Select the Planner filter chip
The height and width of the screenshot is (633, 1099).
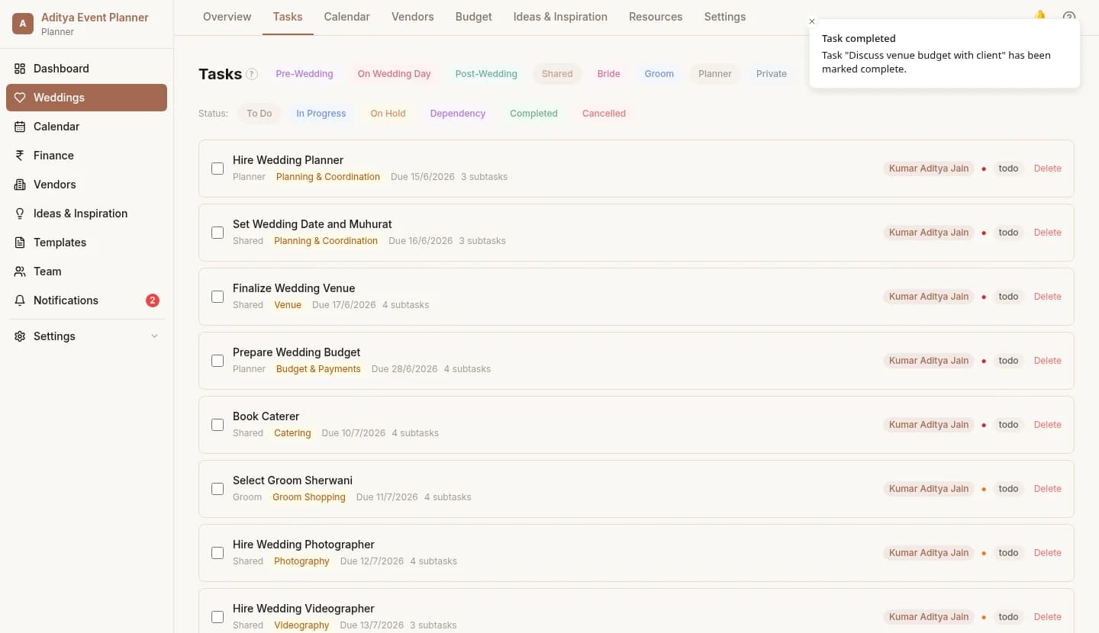tap(715, 74)
